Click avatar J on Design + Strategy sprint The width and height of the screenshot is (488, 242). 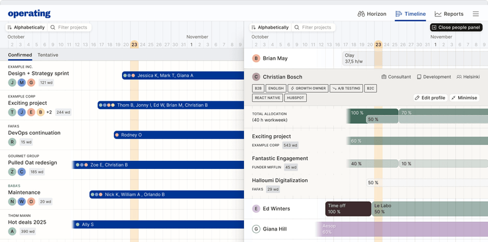coord(12,82)
